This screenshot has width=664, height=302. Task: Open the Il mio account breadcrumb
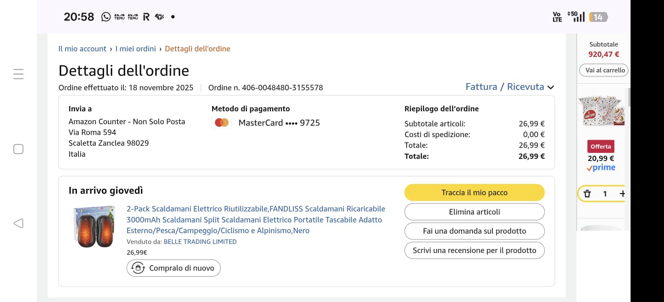coord(82,49)
